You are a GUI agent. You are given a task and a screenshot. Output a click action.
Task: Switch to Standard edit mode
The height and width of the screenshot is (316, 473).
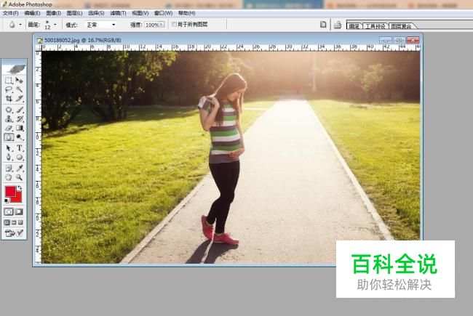[x=9, y=212]
